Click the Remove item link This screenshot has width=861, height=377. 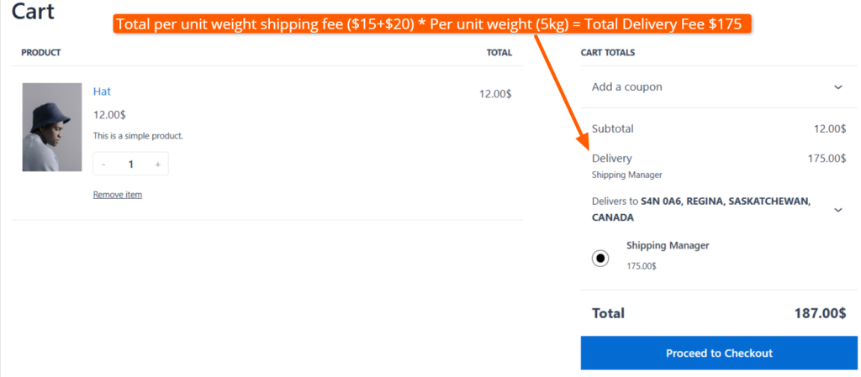point(118,195)
